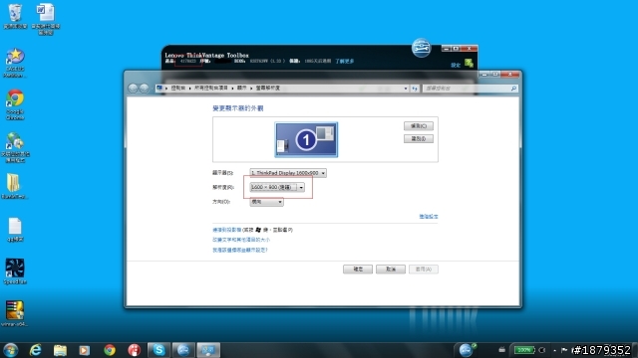638x358 pixels.
Task: Click the ThinkVantage Toolbox round logo
Action: (421, 48)
